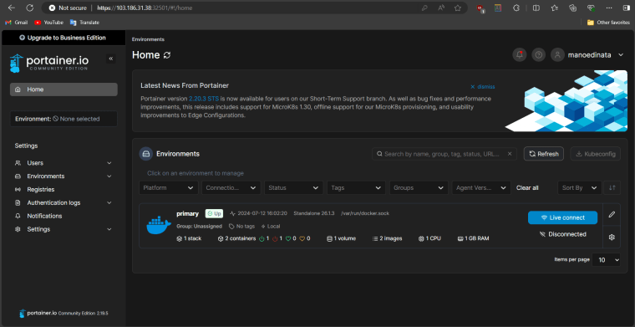
Task: Open Other favorites folder
Action: 608,23
